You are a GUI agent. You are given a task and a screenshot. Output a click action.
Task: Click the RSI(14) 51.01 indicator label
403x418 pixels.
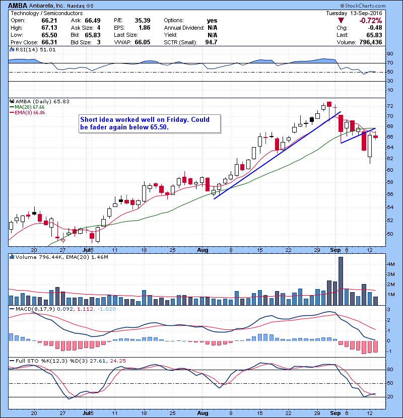pyautogui.click(x=35, y=49)
